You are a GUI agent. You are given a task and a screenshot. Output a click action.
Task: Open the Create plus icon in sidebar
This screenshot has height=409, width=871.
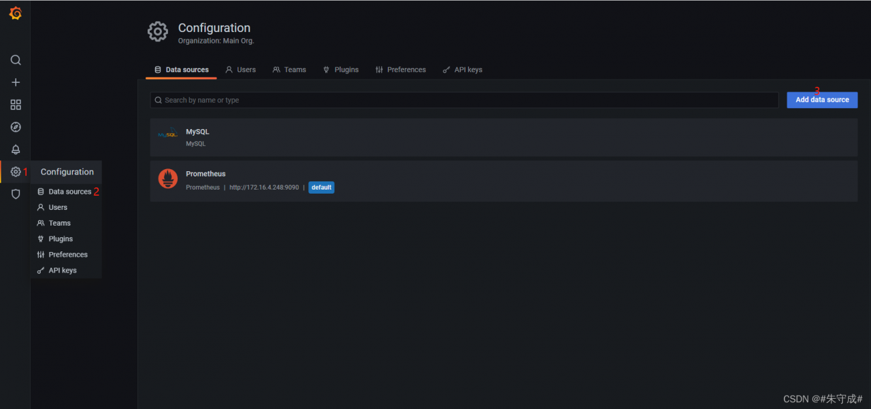click(x=16, y=82)
